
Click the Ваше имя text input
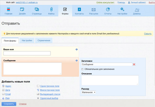click(x=27, y=53)
